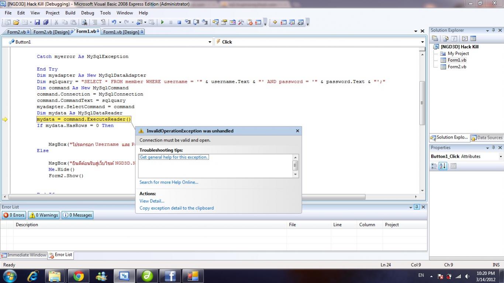
Task: Switch to the Data Sources tab
Action: click(486, 137)
